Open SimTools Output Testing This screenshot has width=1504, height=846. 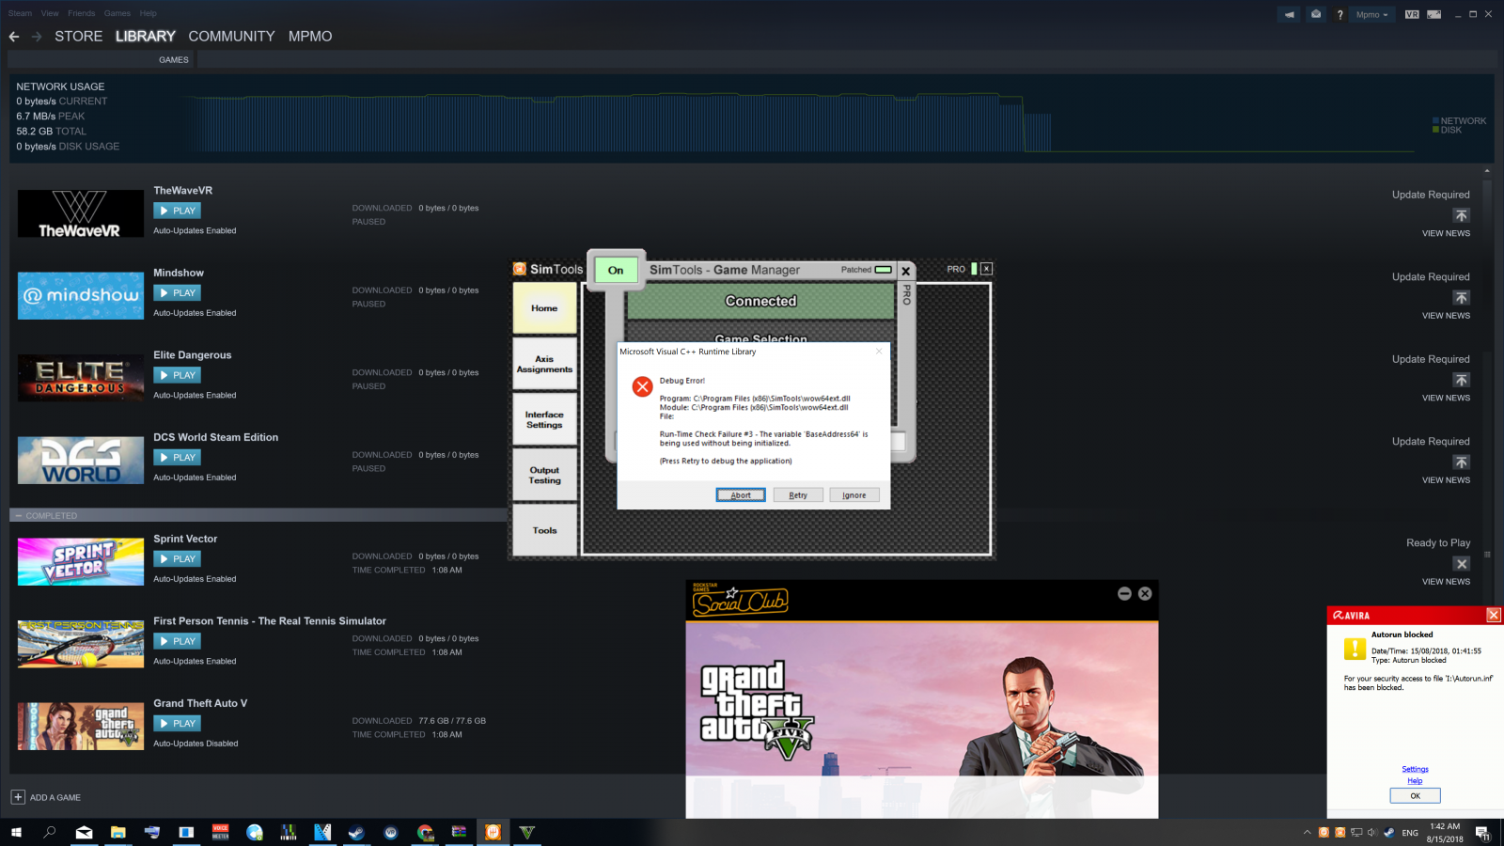click(x=544, y=475)
